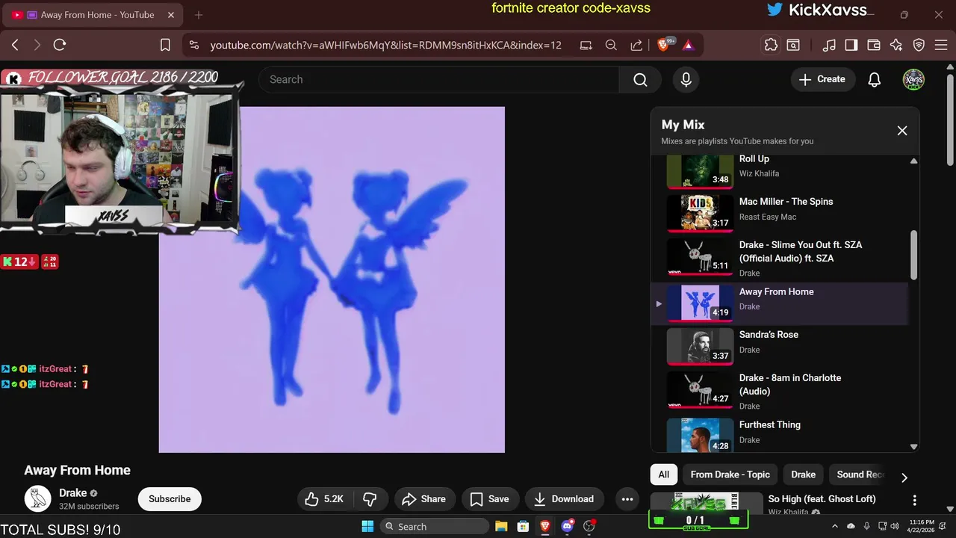Play Furthest Thing from the playlist

coord(780,434)
